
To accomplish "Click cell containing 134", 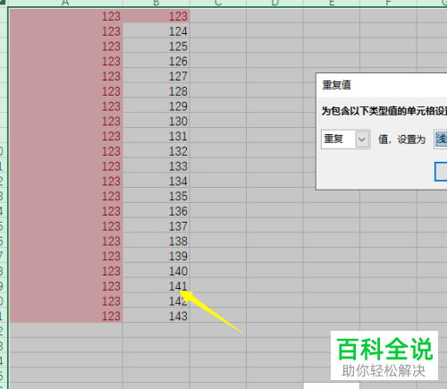I will pyautogui.click(x=156, y=181).
